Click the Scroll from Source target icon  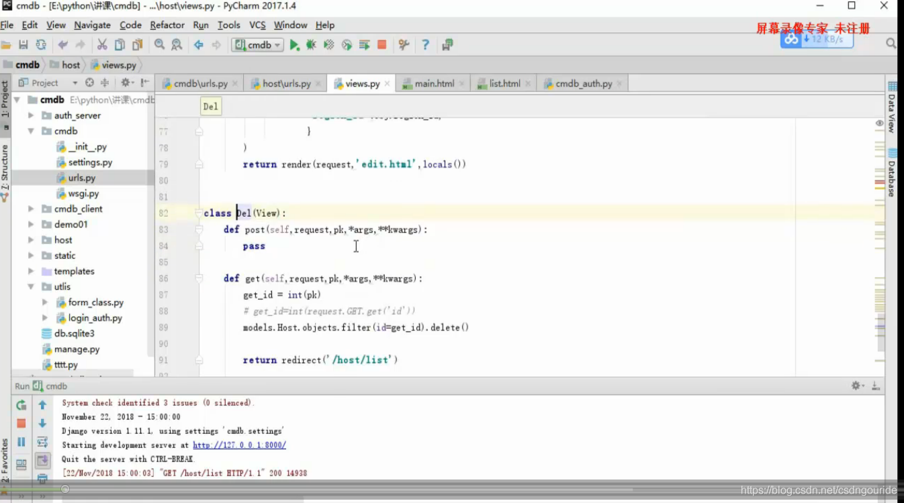[89, 82]
